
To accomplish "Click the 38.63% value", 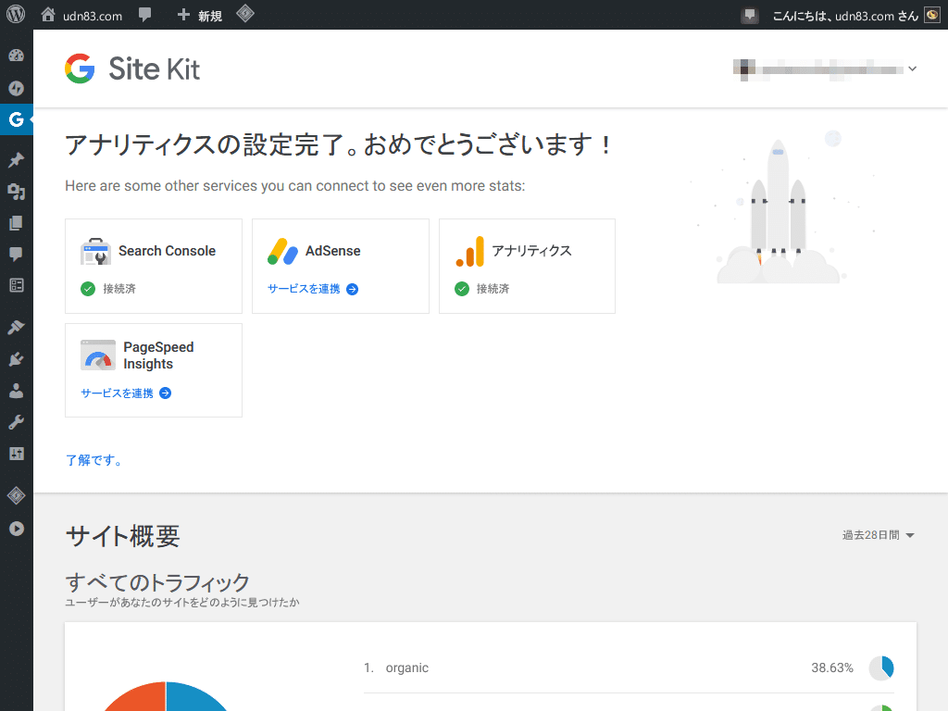I will point(832,668).
